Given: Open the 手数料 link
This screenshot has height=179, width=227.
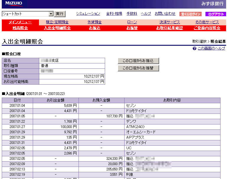Looking at the screenshot, I should 132,14.
